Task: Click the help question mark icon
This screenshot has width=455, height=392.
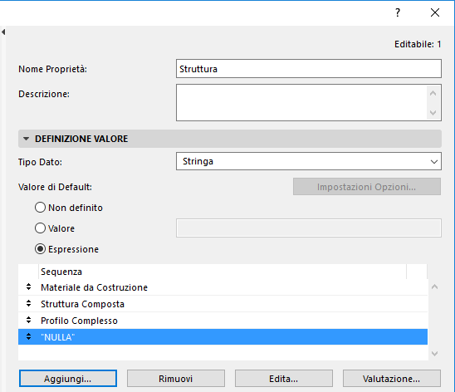Action: point(398,12)
